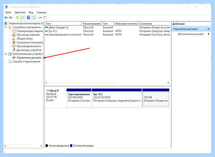Click the Back arrow toolbar icon
This screenshot has height=157, width=215.
coord(6,18)
